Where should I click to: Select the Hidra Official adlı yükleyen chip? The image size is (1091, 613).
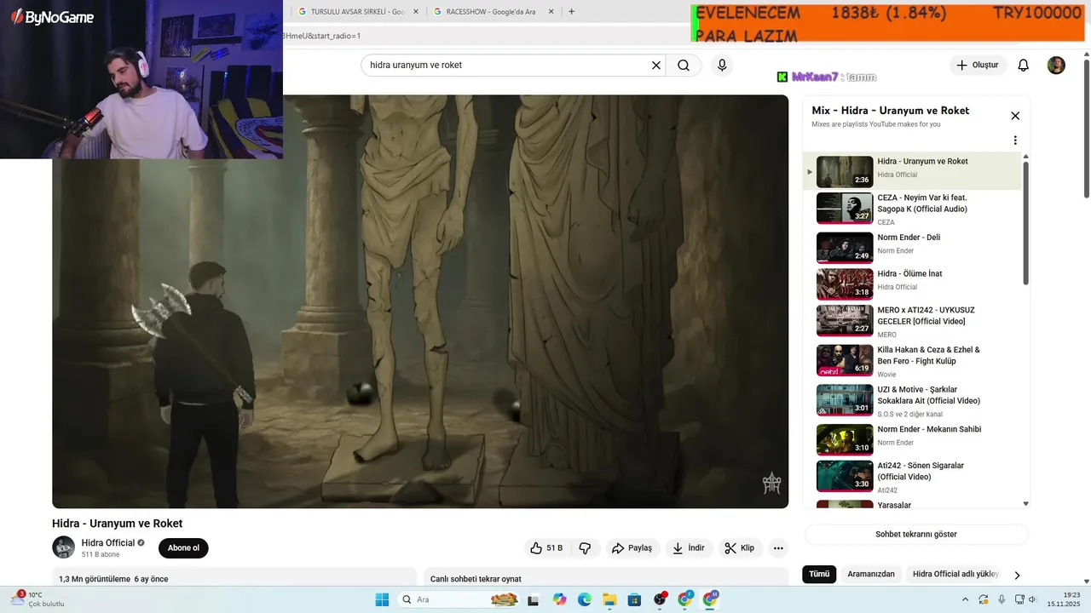point(955,574)
